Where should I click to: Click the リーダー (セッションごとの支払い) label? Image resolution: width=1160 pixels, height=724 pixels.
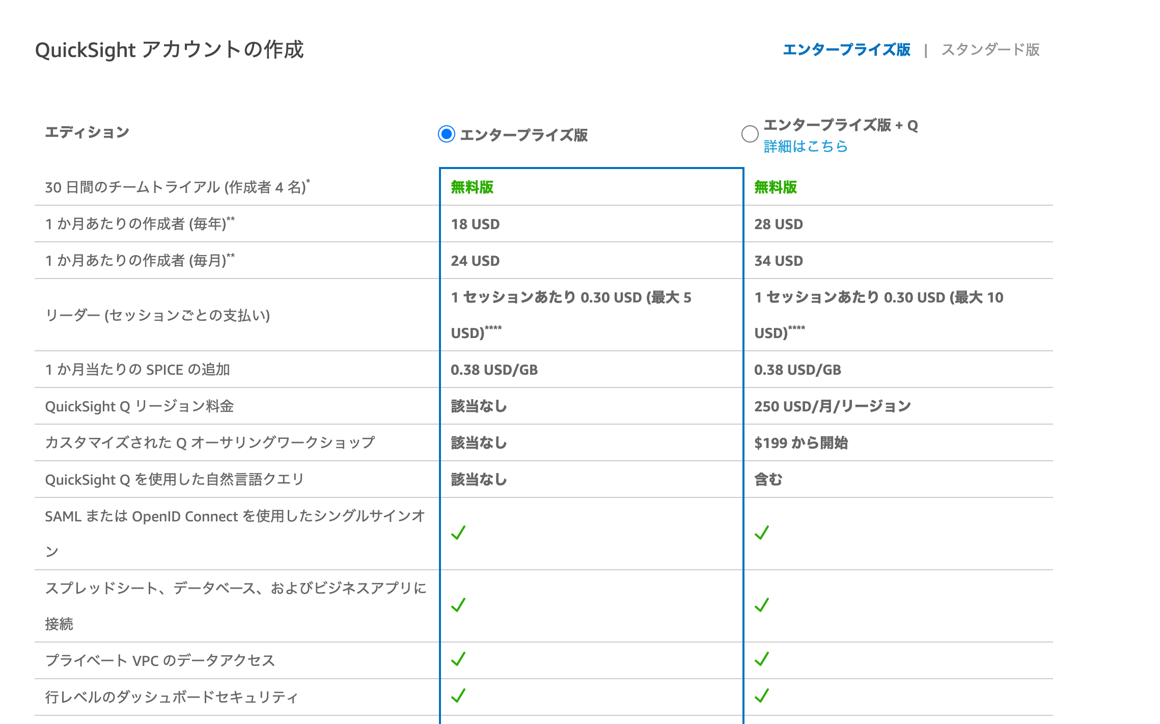click(x=157, y=315)
